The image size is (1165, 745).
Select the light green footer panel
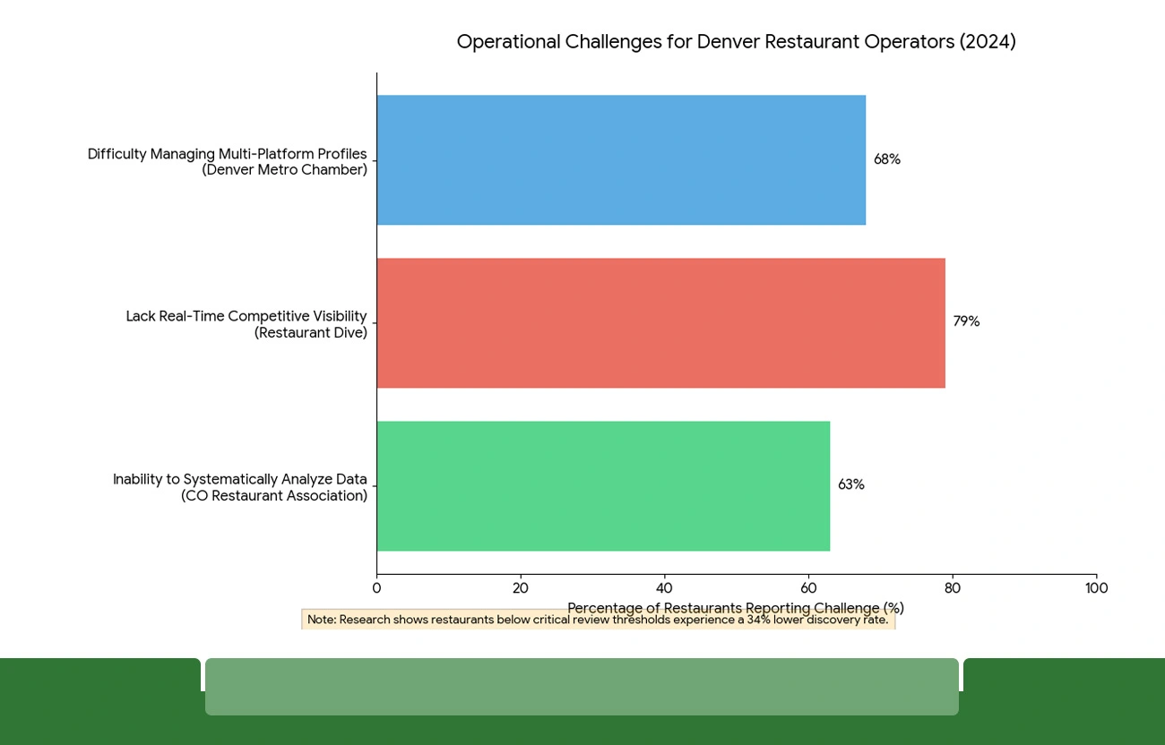(582, 687)
